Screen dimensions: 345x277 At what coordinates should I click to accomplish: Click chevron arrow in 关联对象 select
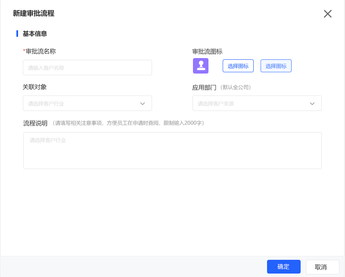tap(143, 104)
